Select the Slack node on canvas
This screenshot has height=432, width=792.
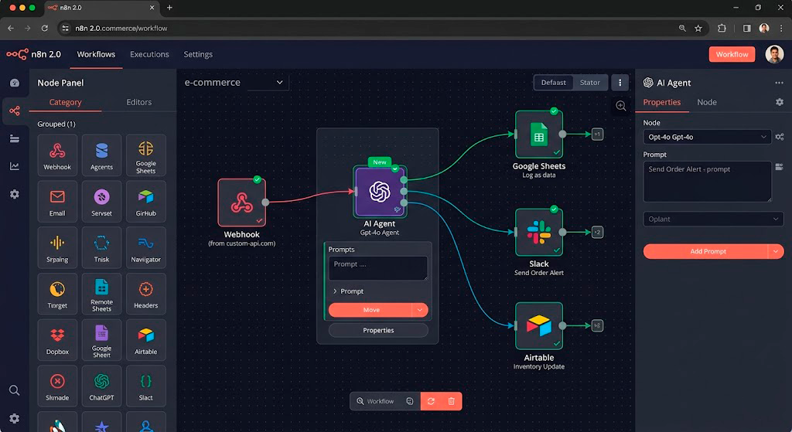(x=538, y=232)
